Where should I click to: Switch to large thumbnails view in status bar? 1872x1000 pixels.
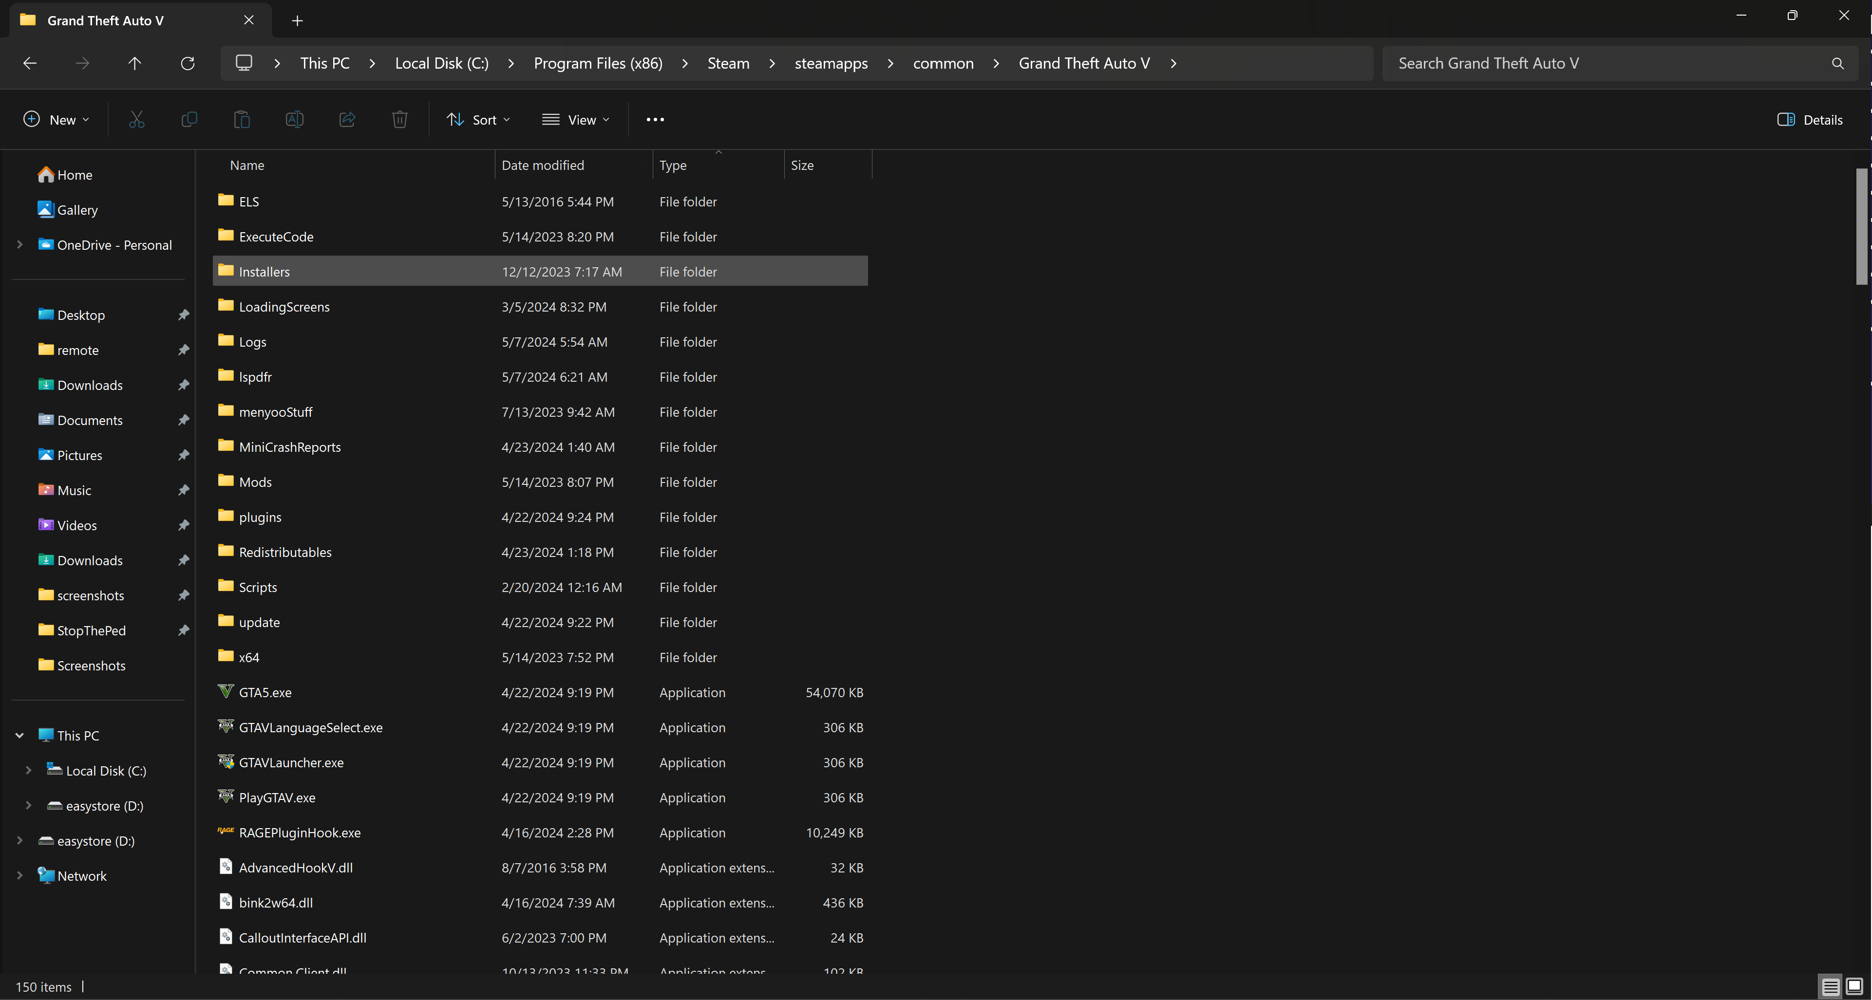click(1854, 986)
